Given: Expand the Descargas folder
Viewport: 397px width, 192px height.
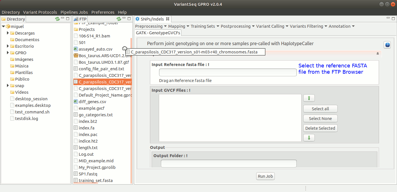Looking at the screenshot, I should [x=8, y=33].
